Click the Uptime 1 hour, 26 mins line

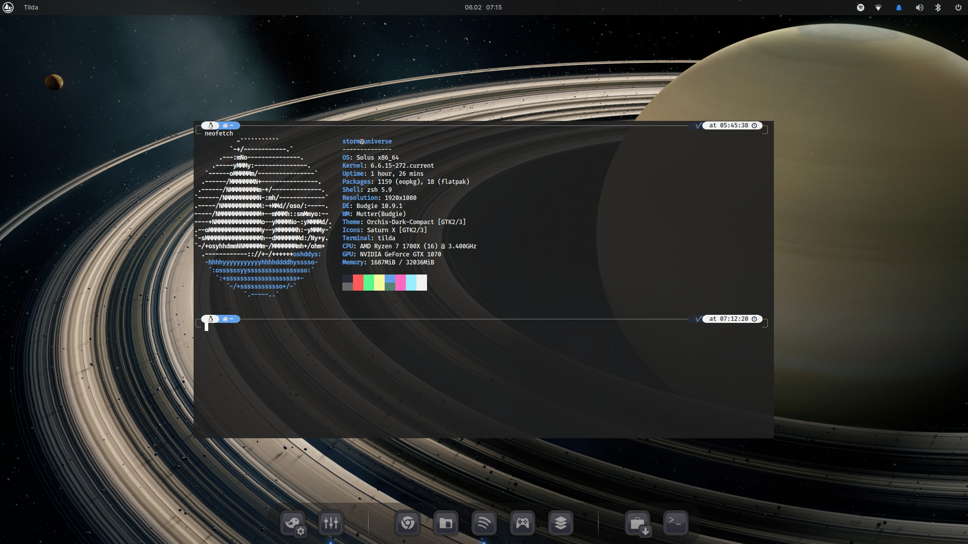383,174
